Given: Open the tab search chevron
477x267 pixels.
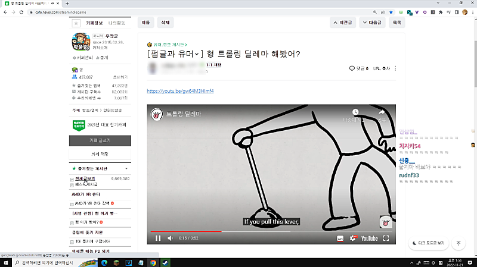Looking at the screenshot, I should coord(438,3).
